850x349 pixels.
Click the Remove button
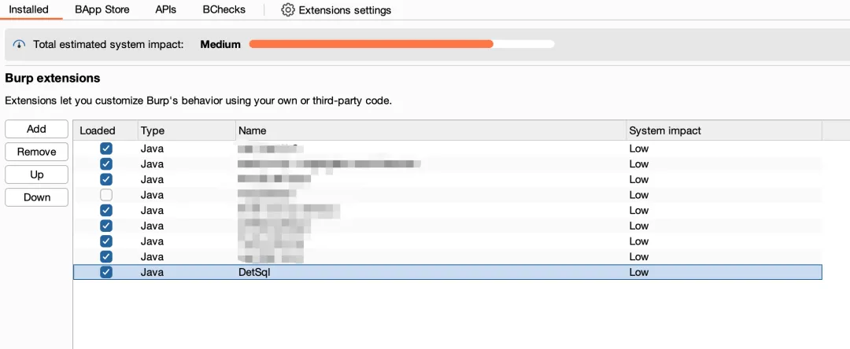tap(36, 152)
